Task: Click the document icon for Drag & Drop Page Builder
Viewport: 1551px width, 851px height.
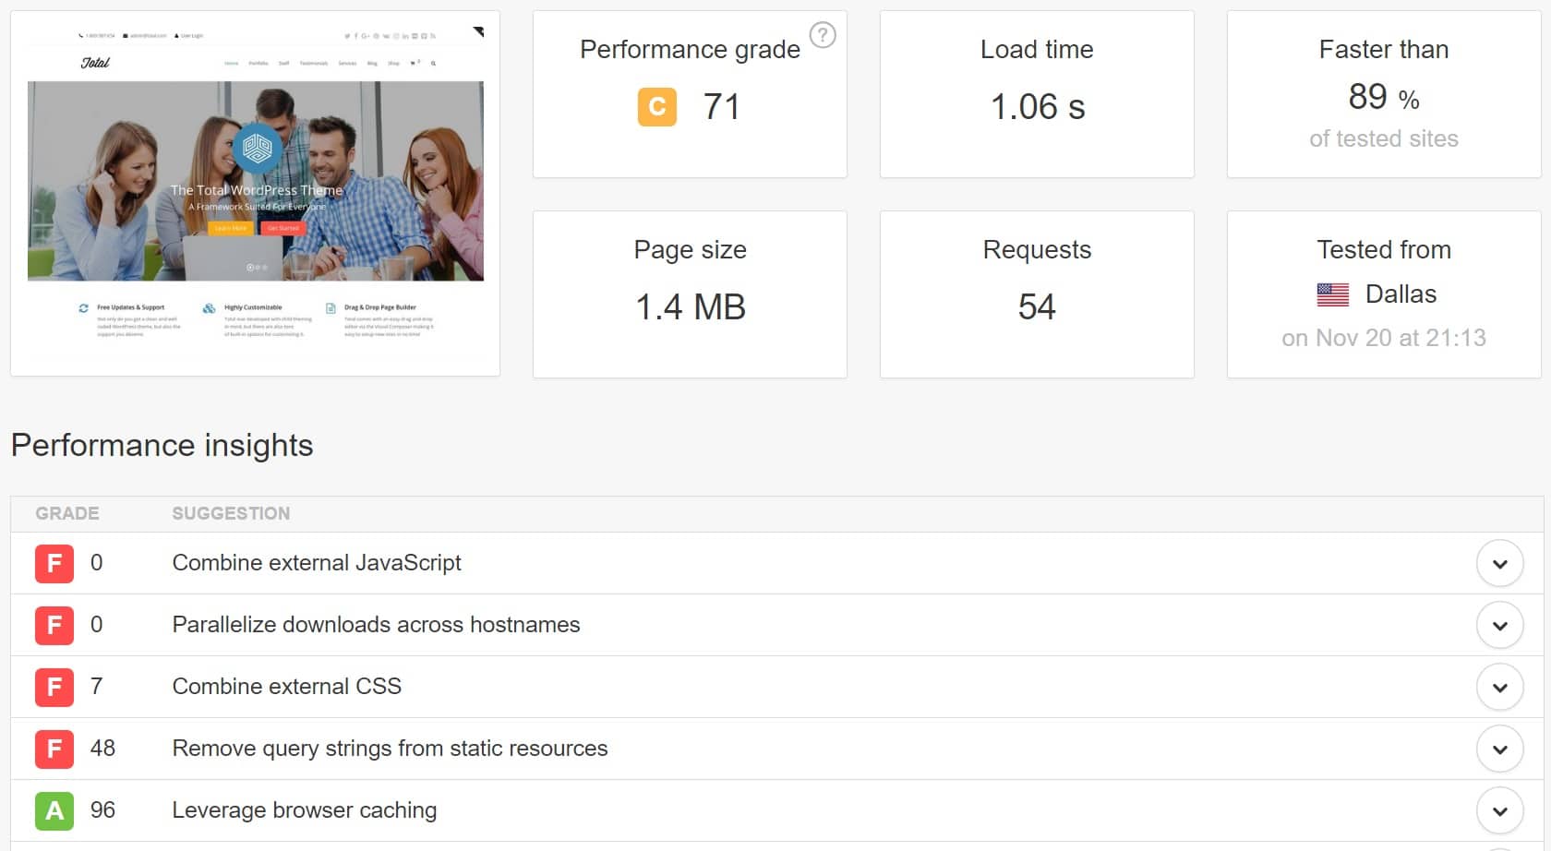Action: [331, 308]
